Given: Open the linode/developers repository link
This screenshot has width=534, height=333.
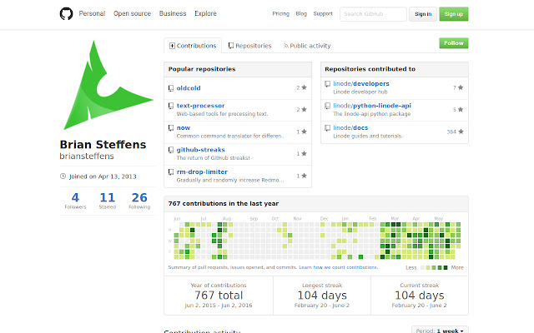Looking at the screenshot, I should coord(361,83).
